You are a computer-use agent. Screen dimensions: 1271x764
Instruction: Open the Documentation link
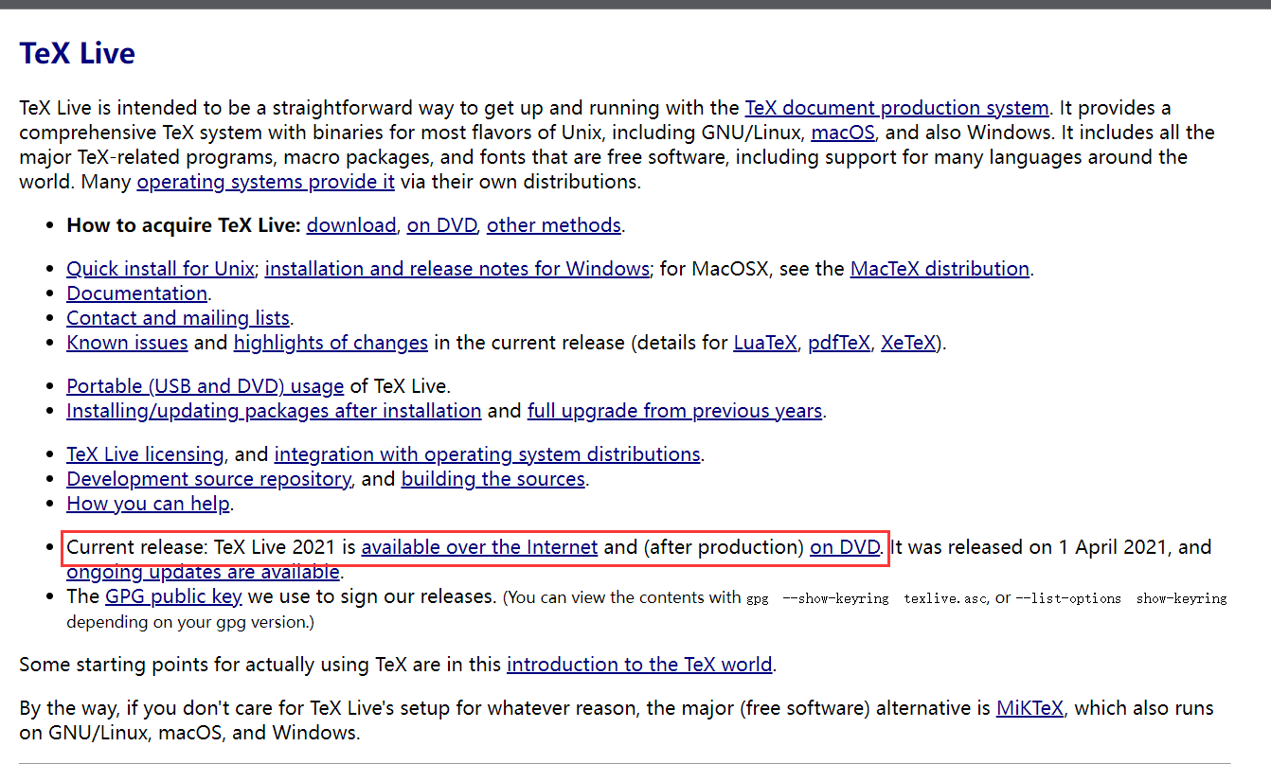[136, 293]
